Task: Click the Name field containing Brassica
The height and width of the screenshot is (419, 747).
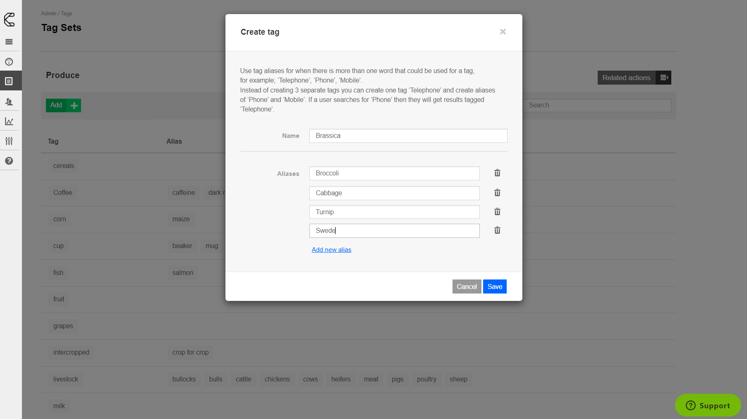Action: pos(408,136)
